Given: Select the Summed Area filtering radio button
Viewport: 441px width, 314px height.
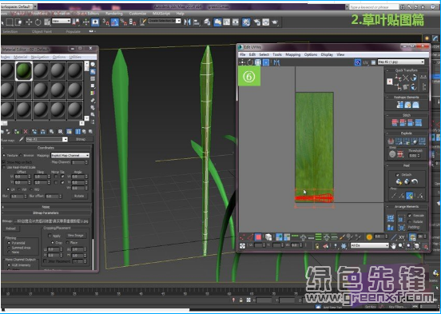Looking at the screenshot, I should (x=9, y=248).
